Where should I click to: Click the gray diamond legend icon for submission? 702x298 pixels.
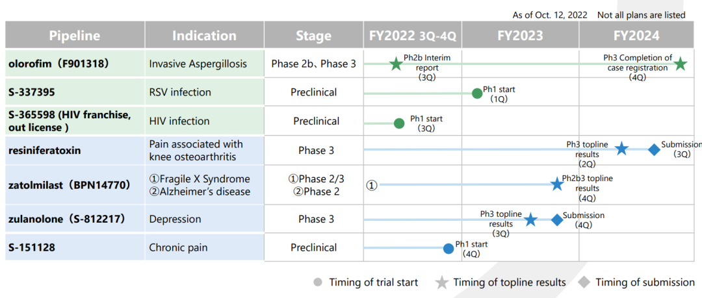(584, 282)
